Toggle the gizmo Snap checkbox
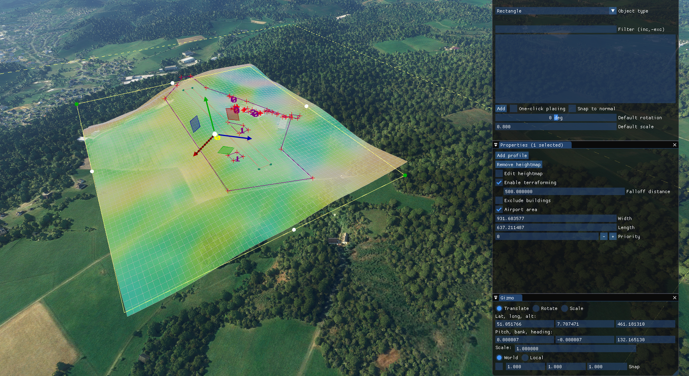The image size is (689, 376). click(x=499, y=367)
